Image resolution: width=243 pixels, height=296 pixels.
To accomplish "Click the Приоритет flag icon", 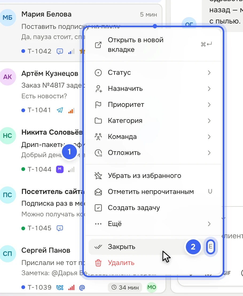I will coord(98,105).
